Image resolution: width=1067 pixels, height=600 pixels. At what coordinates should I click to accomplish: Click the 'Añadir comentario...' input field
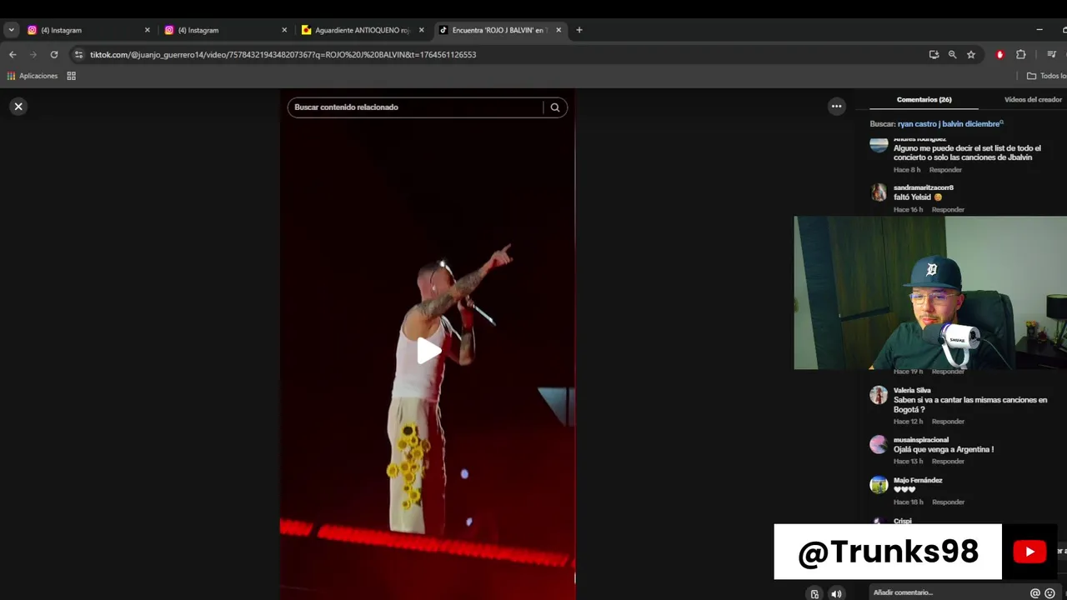[948, 592]
